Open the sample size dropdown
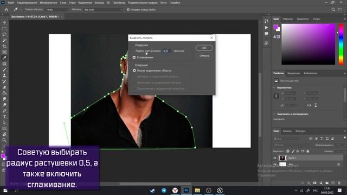This screenshot has width=347, height=195. pyautogui.click(x=57, y=10)
